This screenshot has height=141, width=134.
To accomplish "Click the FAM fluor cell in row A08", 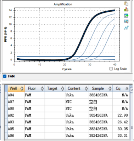I will tap(35, 108).
